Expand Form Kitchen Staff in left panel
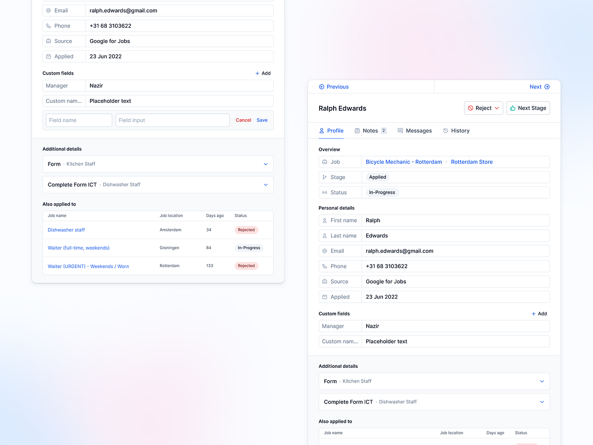593x445 pixels. [x=265, y=164]
